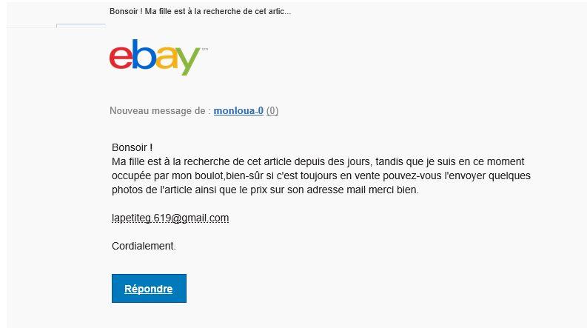Click the tiny trademark symbol beside the eBay logo
This screenshot has height=328, width=587.
click(205, 49)
